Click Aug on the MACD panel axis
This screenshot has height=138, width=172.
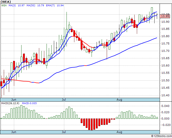(119, 132)
